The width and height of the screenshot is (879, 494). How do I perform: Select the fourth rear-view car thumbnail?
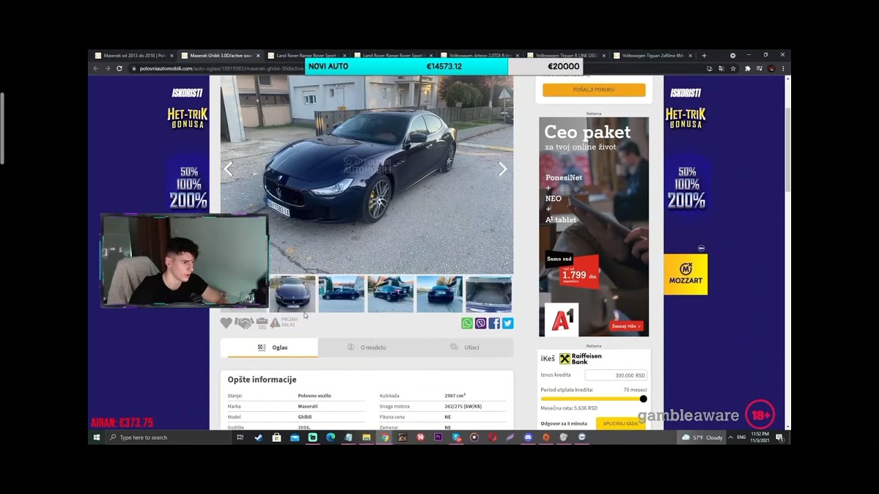point(439,294)
